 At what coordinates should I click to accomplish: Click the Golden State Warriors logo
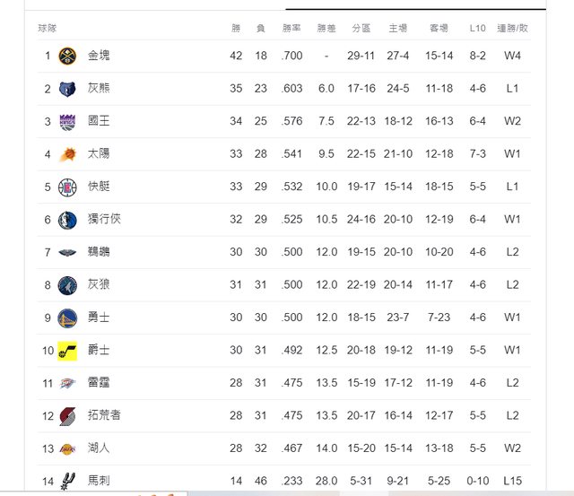(x=67, y=318)
